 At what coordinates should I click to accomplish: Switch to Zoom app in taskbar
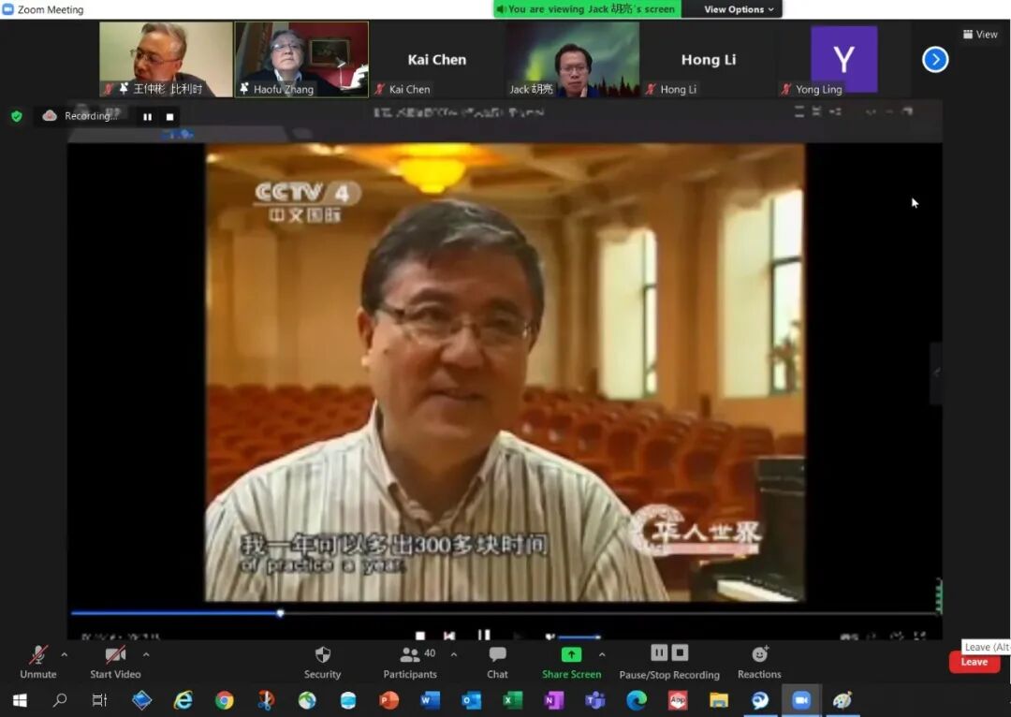[800, 700]
